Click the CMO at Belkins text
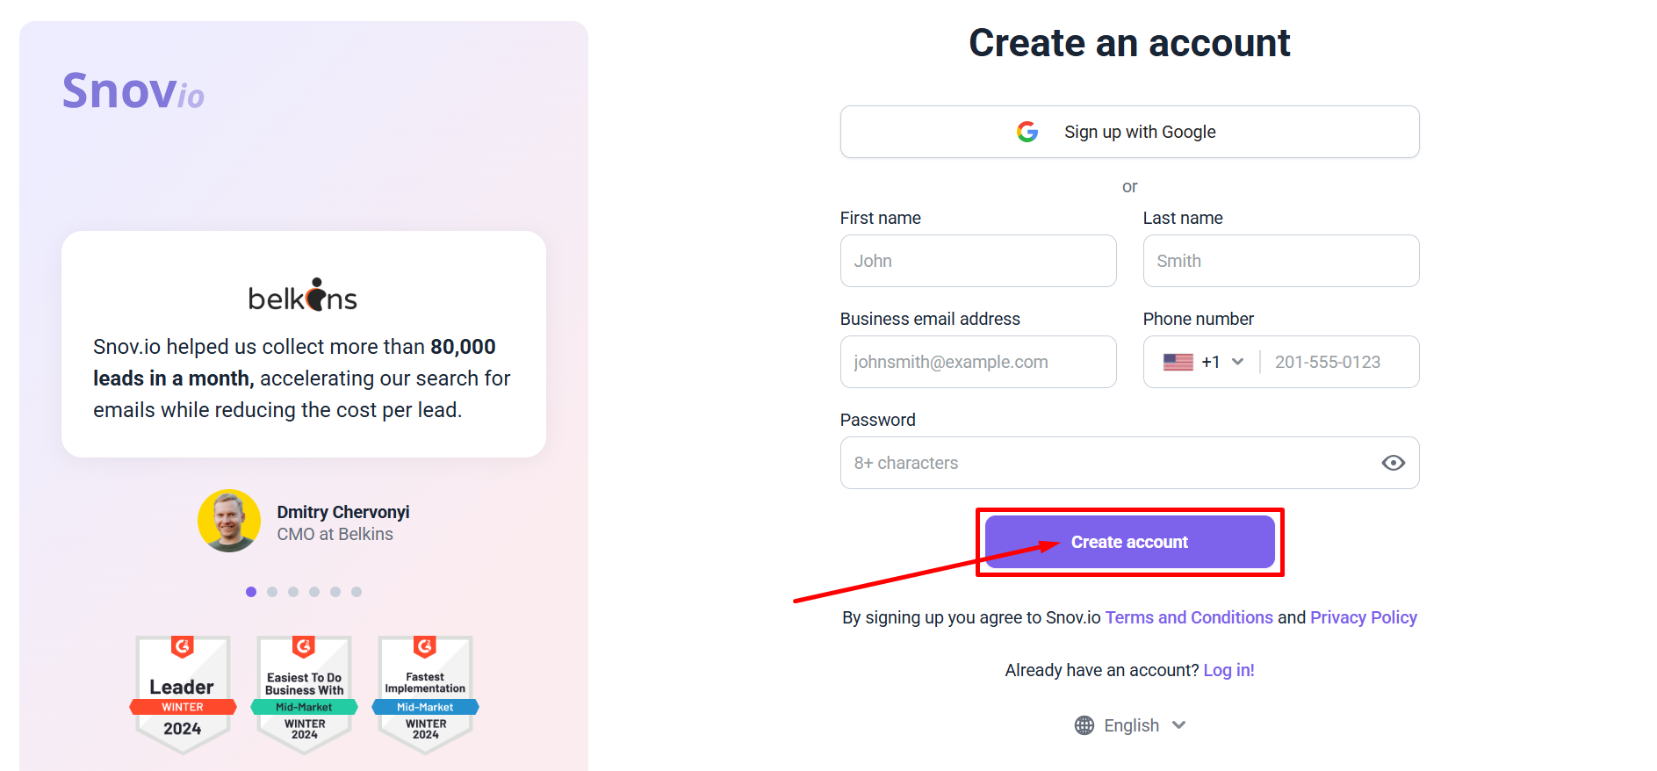1657x771 pixels. click(335, 533)
